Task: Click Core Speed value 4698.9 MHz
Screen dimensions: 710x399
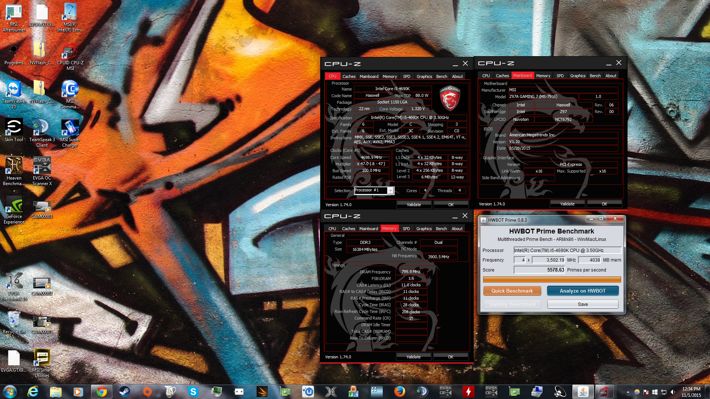Action: (x=371, y=157)
